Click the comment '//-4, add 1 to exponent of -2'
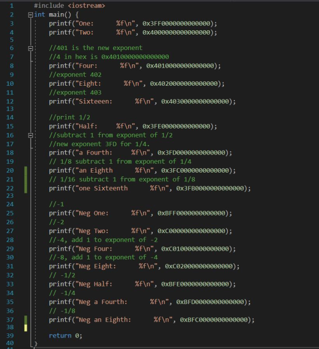 click(x=103, y=240)
